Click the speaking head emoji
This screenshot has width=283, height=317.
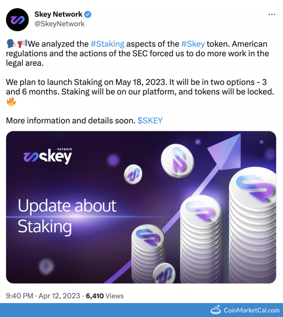coord(10,44)
